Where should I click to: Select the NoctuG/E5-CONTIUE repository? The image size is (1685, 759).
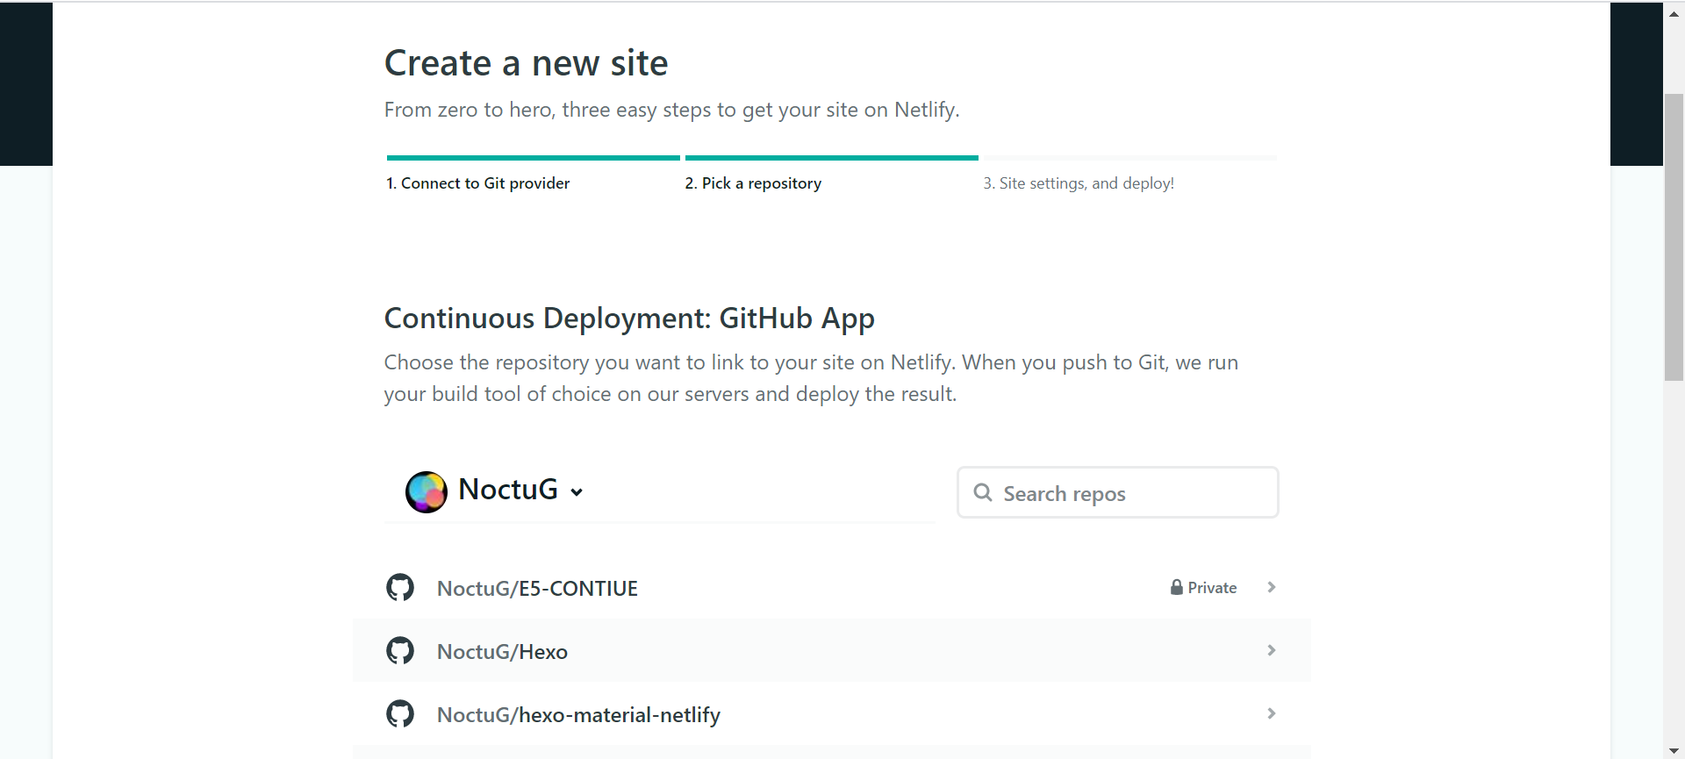[831, 588]
